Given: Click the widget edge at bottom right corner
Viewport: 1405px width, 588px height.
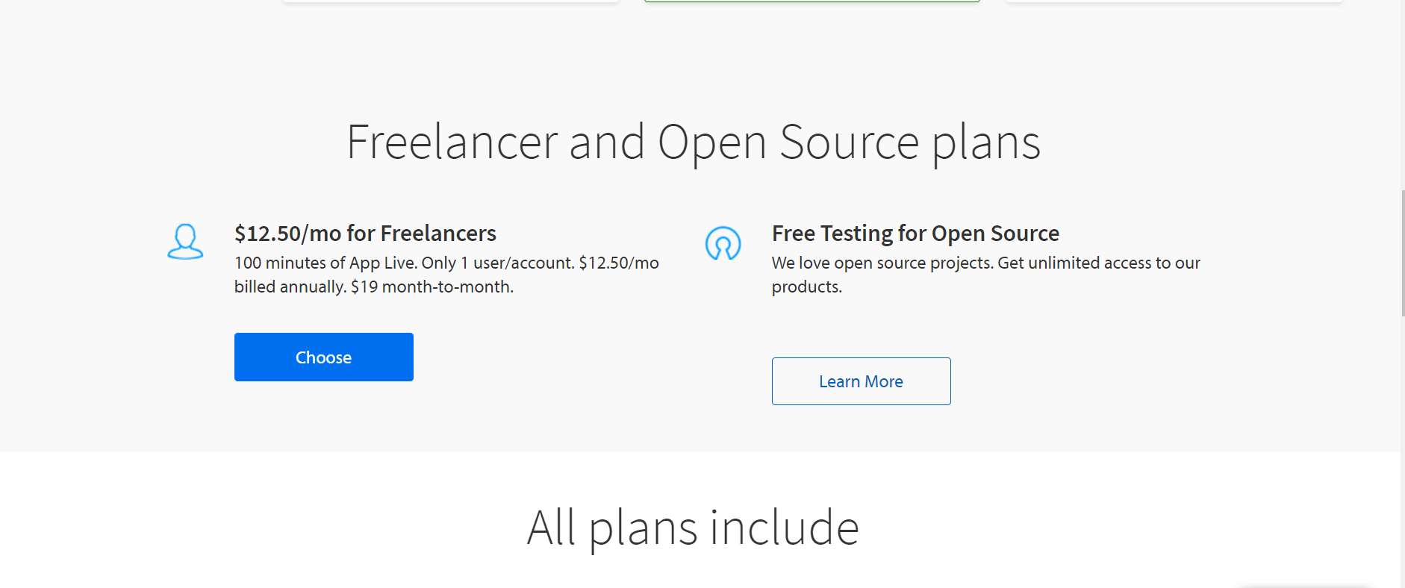Looking at the screenshot, I should click(1306, 587).
